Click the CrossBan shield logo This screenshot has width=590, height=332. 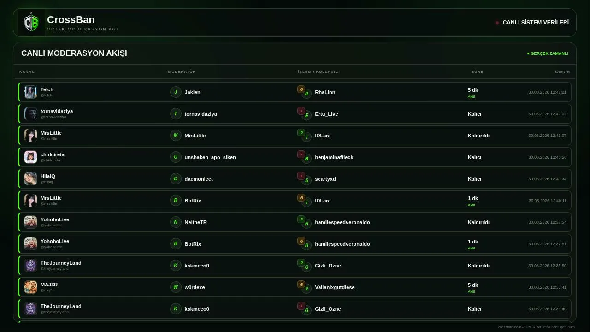coord(31,23)
